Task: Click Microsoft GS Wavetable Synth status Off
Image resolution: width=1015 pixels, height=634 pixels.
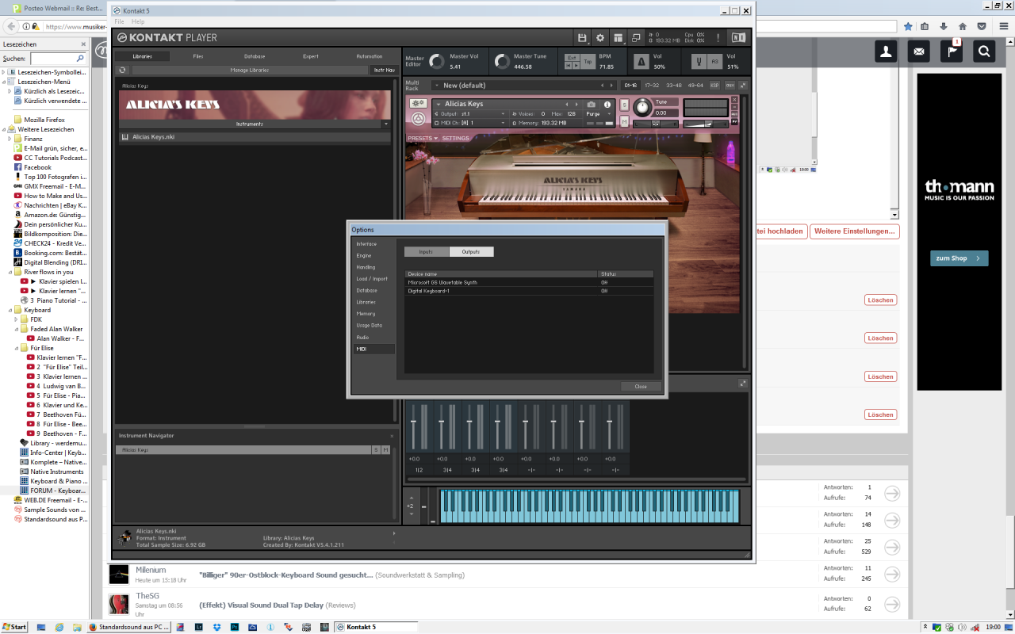Action: pyautogui.click(x=604, y=282)
